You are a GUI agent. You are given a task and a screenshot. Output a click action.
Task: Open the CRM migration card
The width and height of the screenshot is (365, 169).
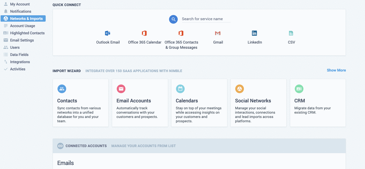[x=318, y=103]
